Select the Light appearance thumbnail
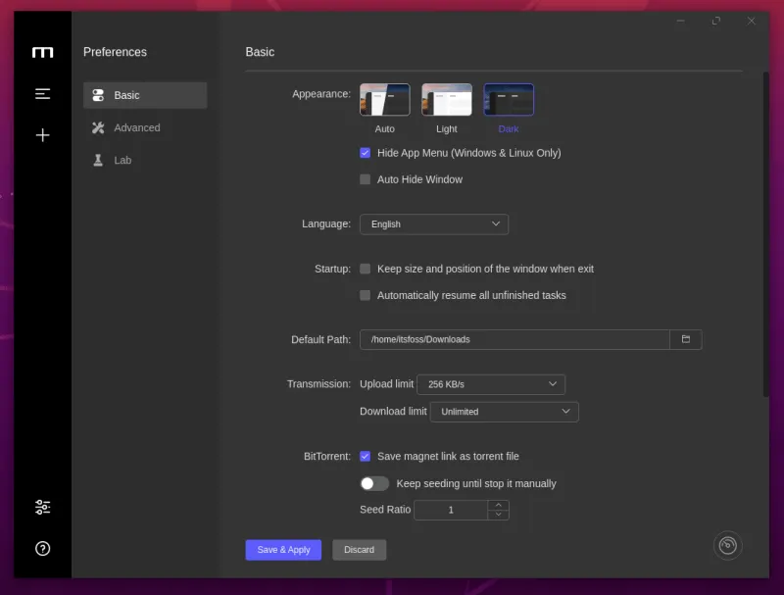 coord(447,100)
